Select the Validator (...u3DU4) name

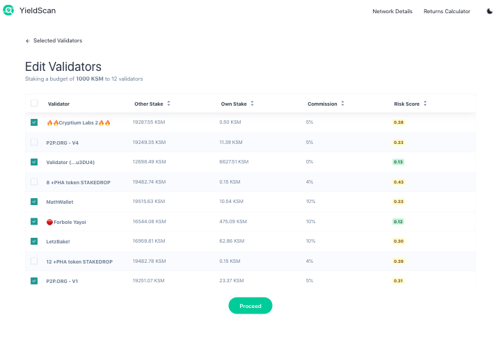tap(70, 162)
